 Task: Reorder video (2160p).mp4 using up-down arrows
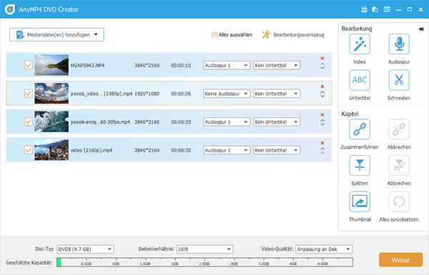tap(322, 151)
